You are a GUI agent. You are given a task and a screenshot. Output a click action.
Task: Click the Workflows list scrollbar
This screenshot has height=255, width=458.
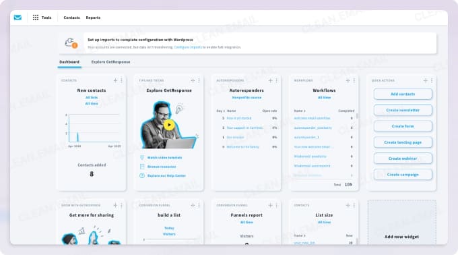pos(357,116)
